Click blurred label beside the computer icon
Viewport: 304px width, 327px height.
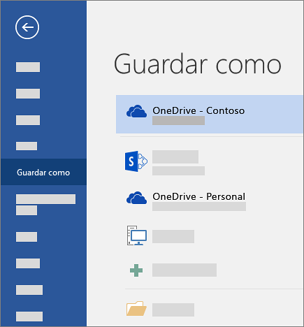point(173,236)
